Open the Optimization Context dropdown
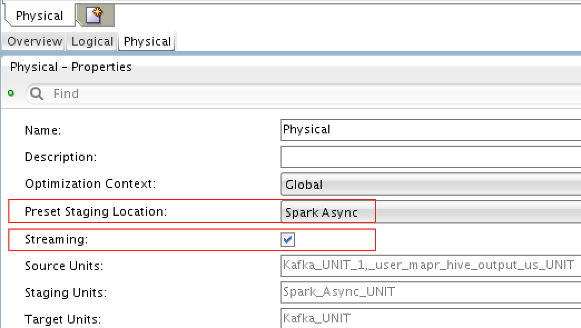The image size is (581, 328). tap(431, 184)
